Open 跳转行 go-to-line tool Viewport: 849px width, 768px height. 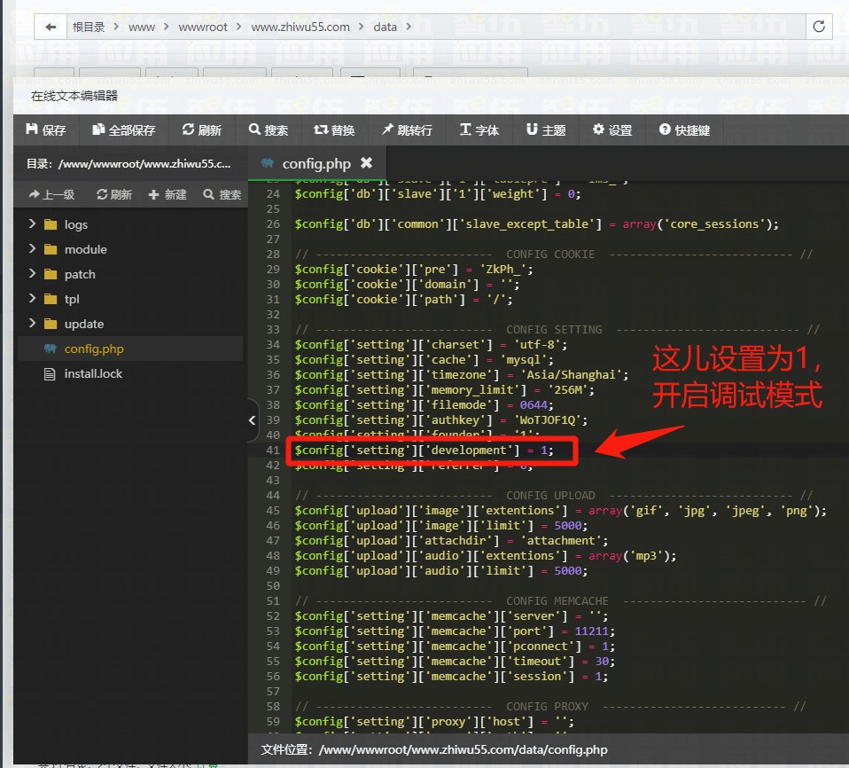pos(407,130)
